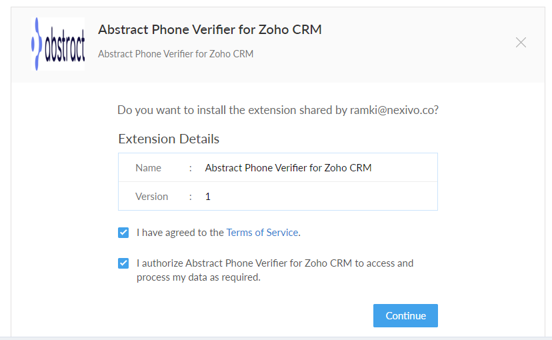Click the colon separator in Name row
552x340 pixels.
click(191, 168)
